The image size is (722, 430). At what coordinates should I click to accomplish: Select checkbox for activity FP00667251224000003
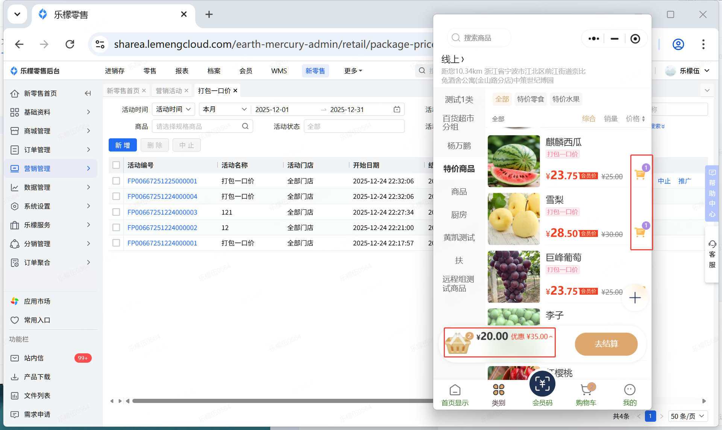[x=116, y=212]
